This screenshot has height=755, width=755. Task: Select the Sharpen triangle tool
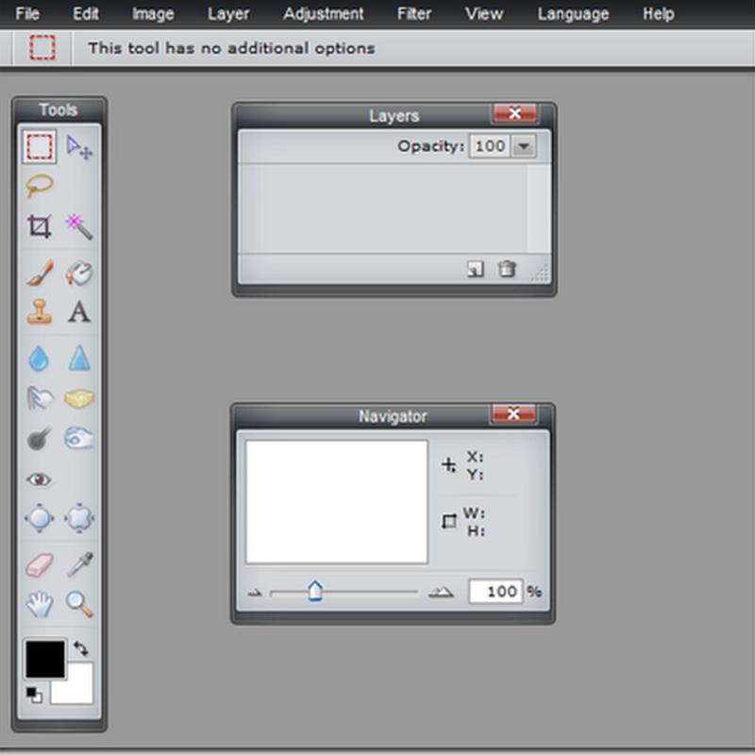click(79, 359)
